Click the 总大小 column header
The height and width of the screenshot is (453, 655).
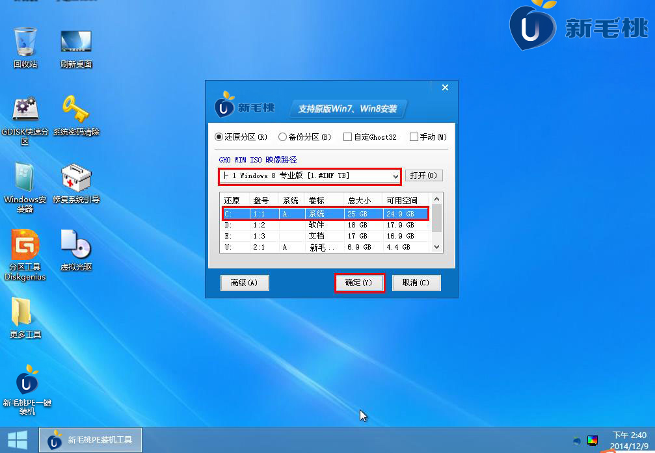pos(363,200)
